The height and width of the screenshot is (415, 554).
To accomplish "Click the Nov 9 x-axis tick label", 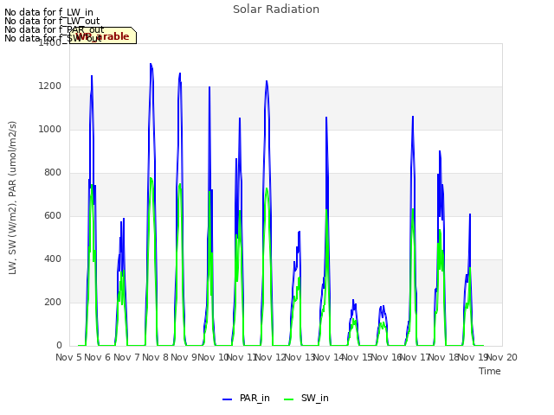I will (x=184, y=357).
